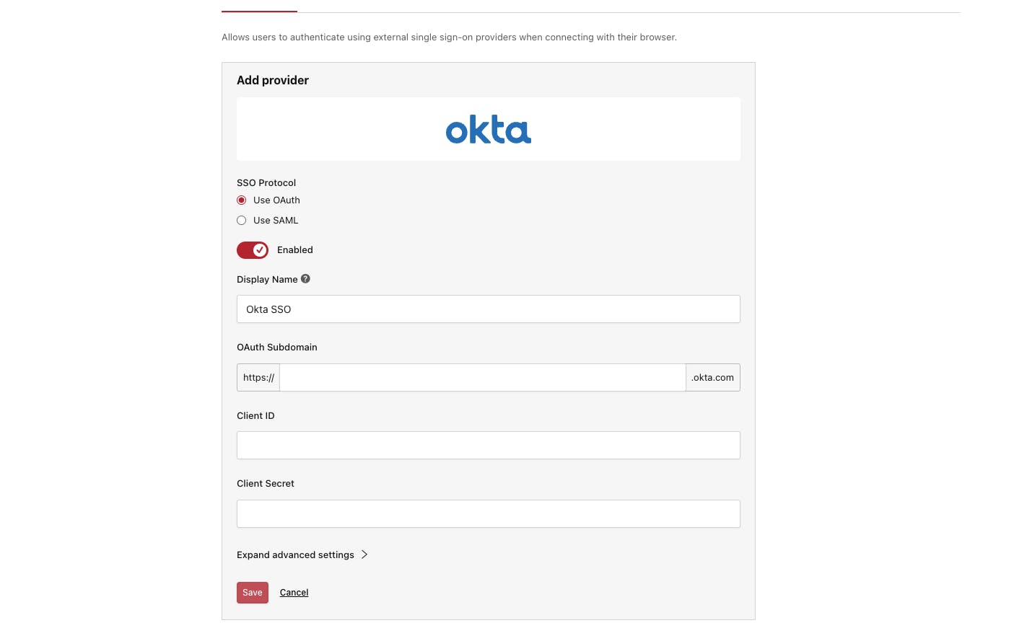The width and height of the screenshot is (1014, 641).
Task: Focus the OAuth Subdomain input field
Action: pos(482,378)
